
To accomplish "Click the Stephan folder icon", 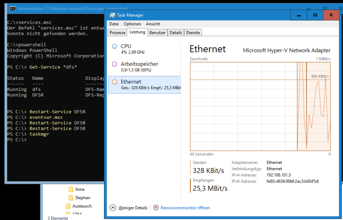I will coord(71,198).
